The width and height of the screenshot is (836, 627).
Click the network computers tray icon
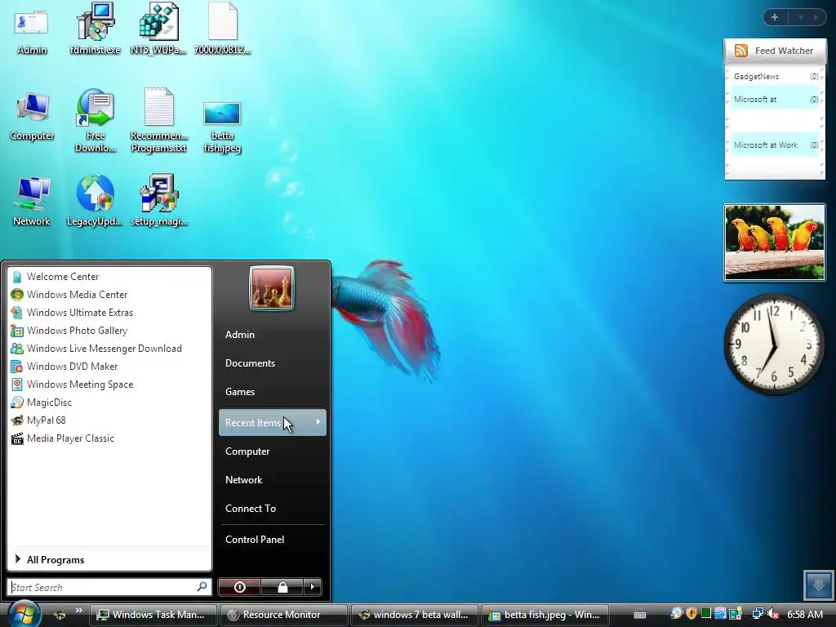[758, 614]
